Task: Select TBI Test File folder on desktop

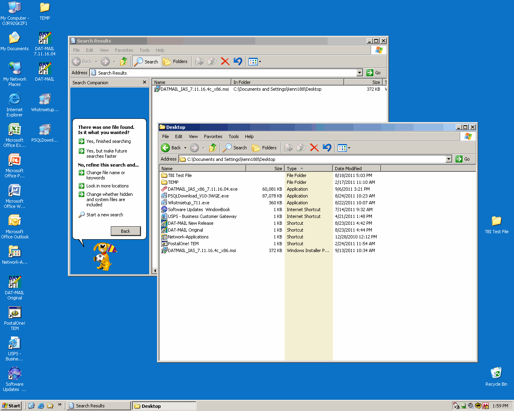Action: coord(496,225)
